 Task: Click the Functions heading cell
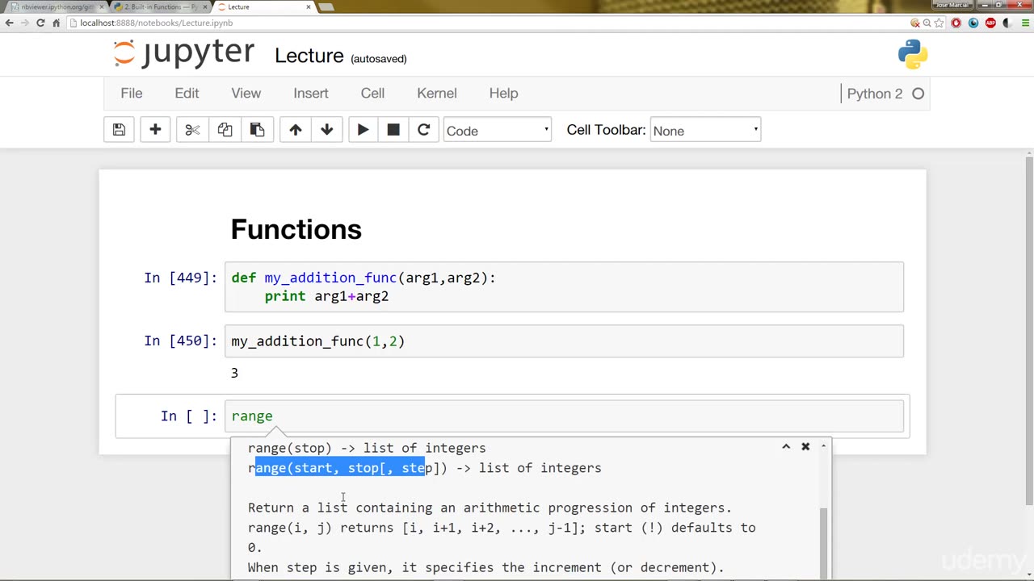click(296, 229)
